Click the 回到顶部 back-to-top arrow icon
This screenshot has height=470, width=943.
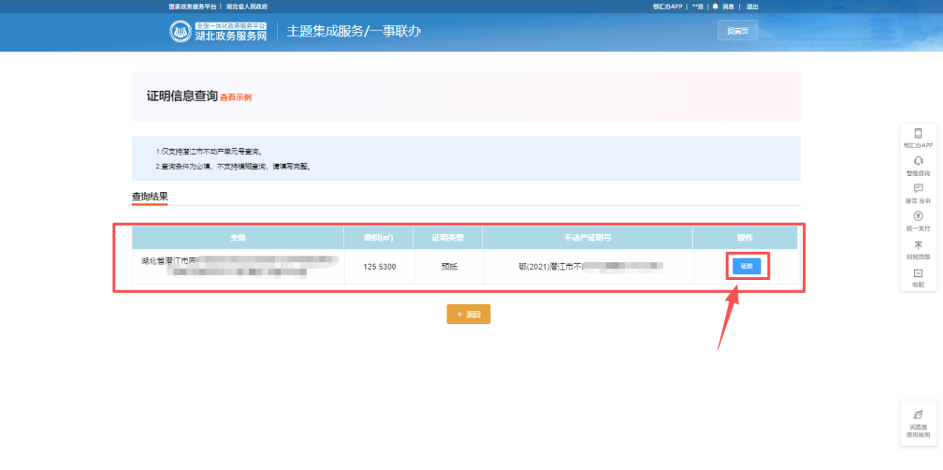(918, 245)
